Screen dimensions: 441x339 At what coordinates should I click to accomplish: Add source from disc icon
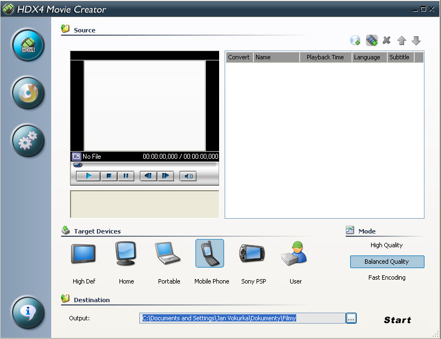[x=355, y=41]
